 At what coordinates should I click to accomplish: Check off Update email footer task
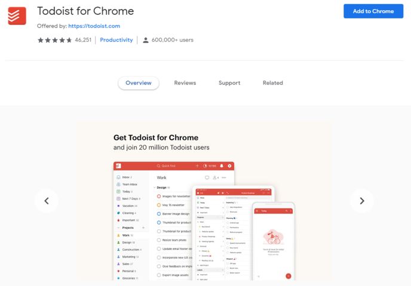[x=159, y=249]
